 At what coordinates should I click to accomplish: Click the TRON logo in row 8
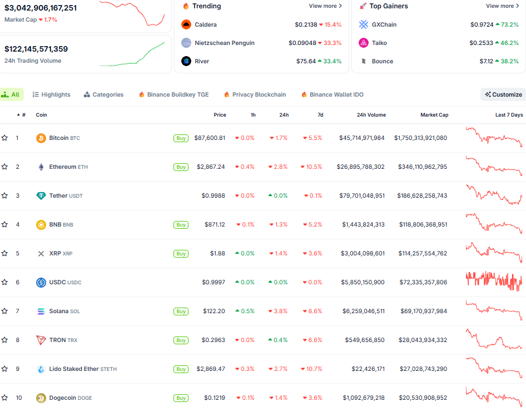(x=39, y=340)
